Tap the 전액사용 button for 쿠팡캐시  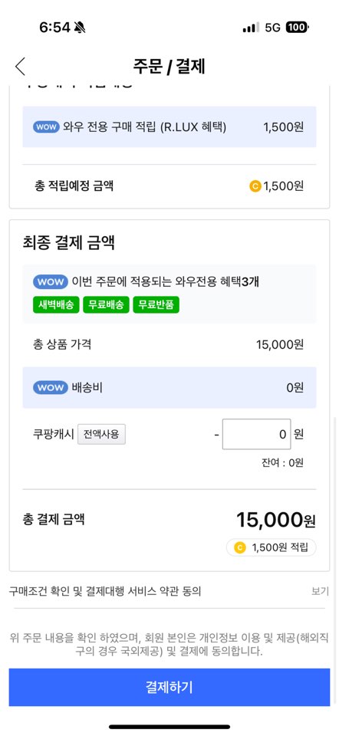[x=101, y=434]
